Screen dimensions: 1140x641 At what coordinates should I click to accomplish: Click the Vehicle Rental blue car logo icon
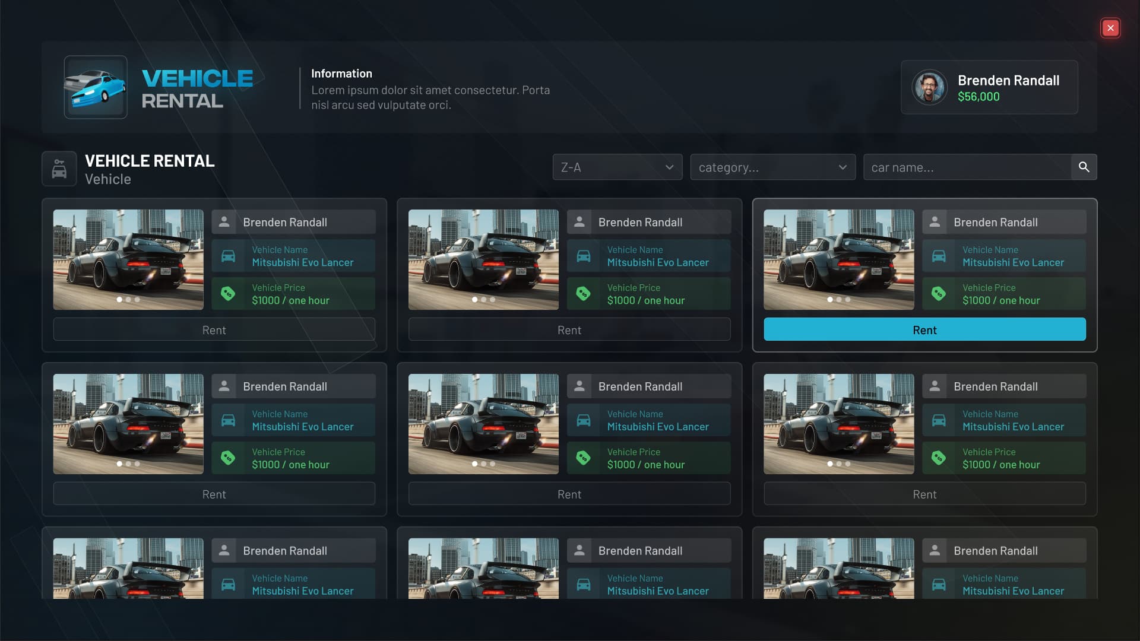95,87
